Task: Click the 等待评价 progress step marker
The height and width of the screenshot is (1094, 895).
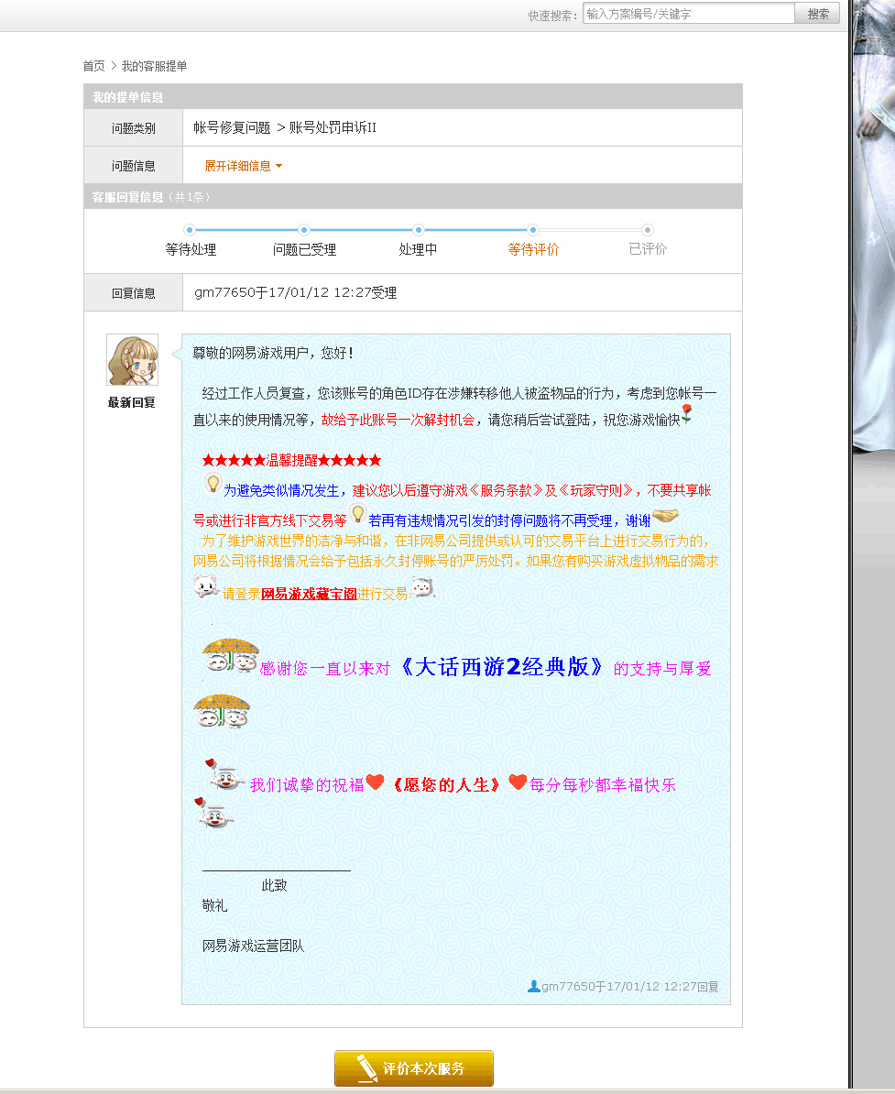Action: 533,230
